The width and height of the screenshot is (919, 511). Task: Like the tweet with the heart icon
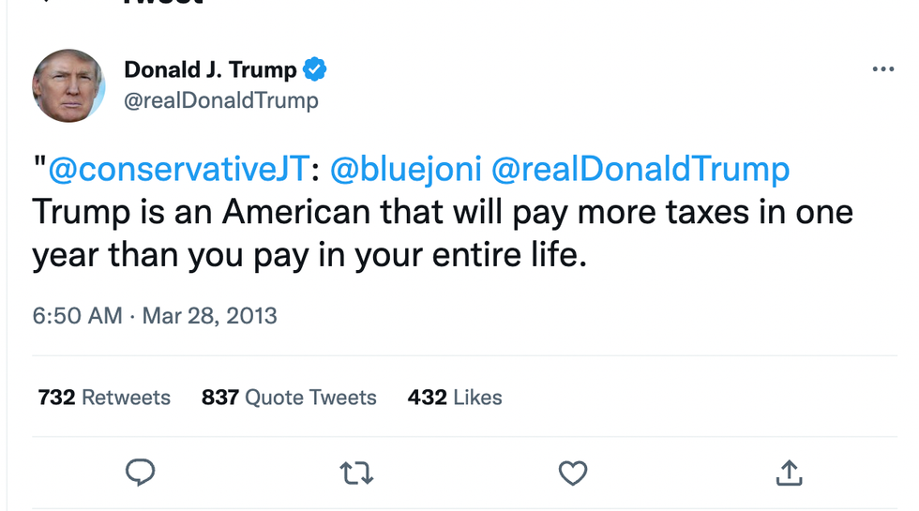point(572,473)
